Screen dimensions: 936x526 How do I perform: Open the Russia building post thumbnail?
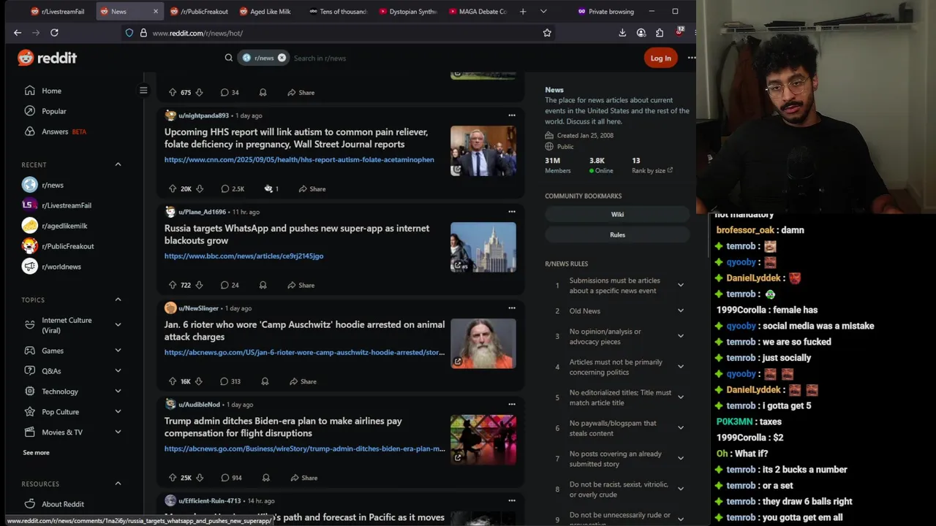click(483, 247)
